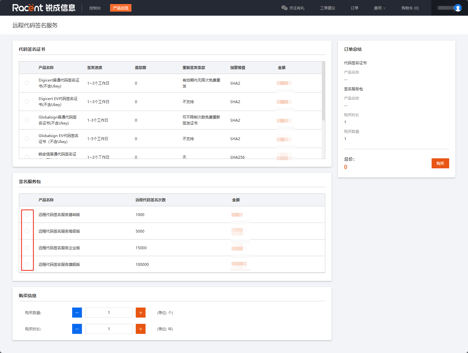Increase 购买时长 with the plus button
This screenshot has width=468, height=353.
click(141, 329)
